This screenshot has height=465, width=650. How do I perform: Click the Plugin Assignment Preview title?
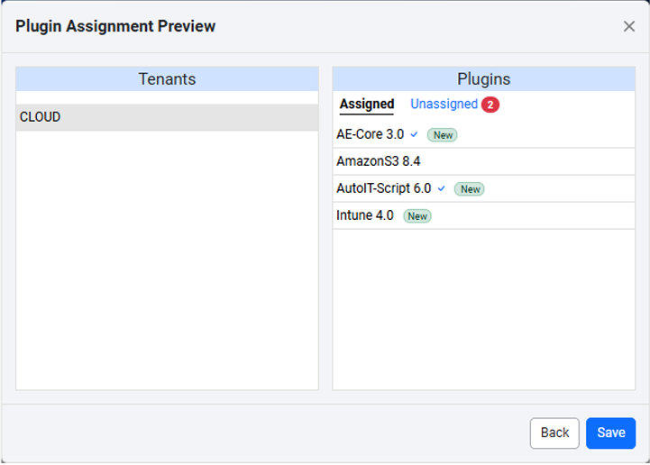click(x=115, y=26)
